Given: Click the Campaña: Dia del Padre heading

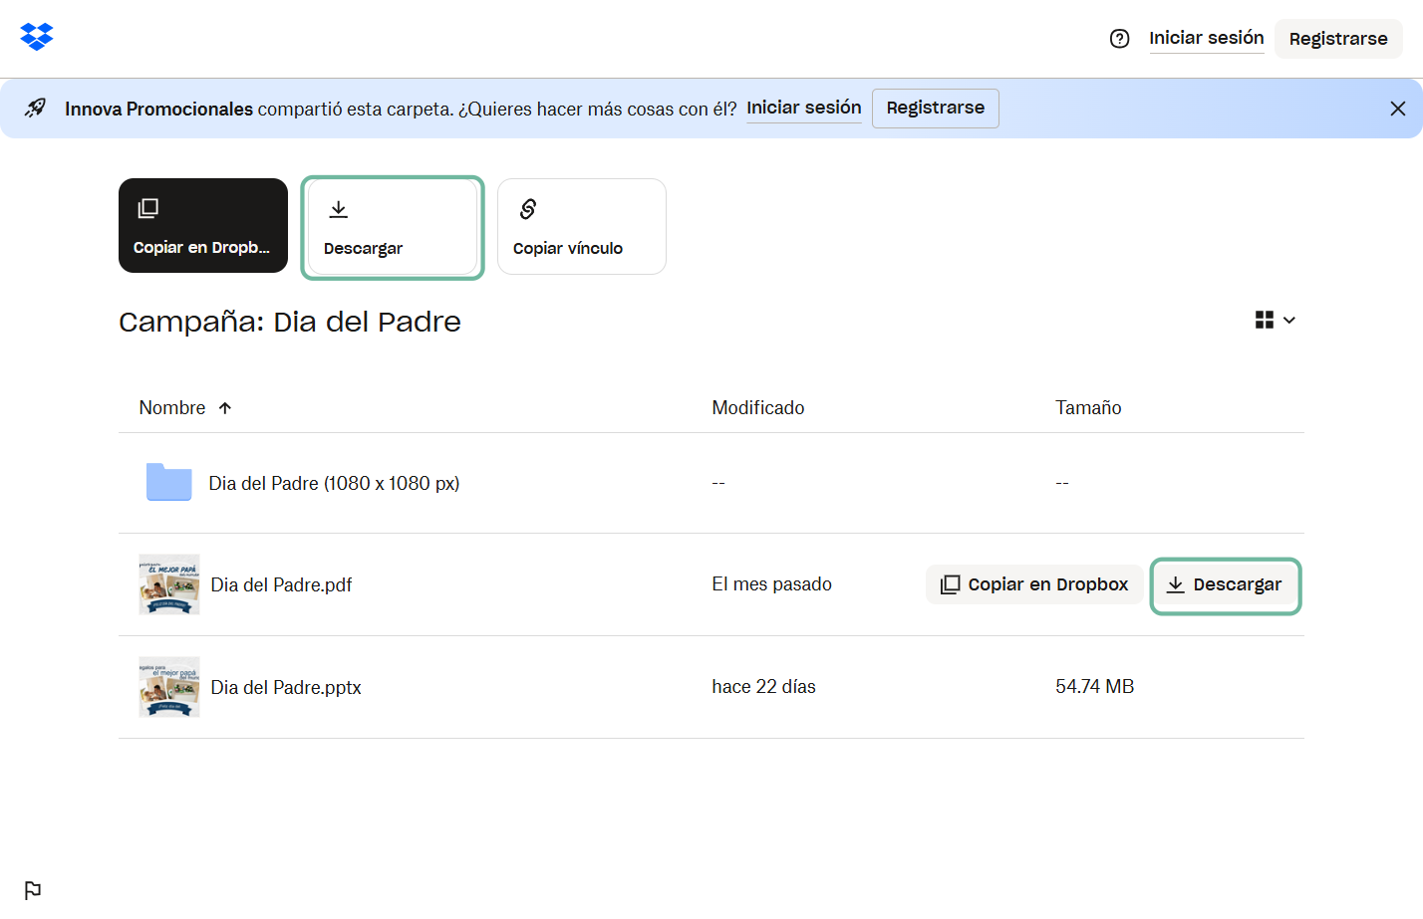Looking at the screenshot, I should point(290,323).
